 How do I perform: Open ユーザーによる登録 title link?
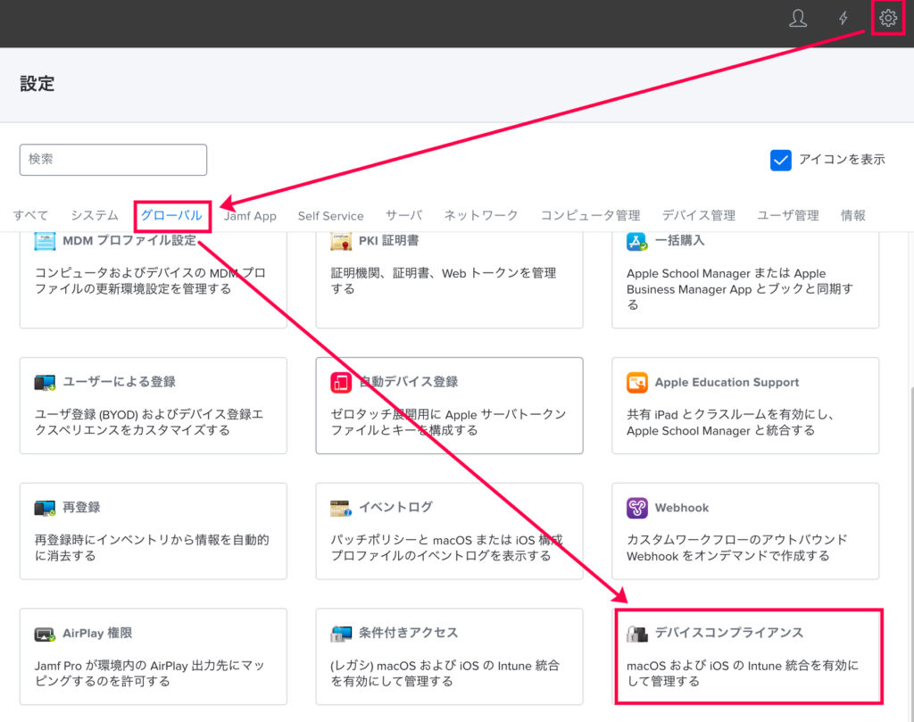pos(119,382)
